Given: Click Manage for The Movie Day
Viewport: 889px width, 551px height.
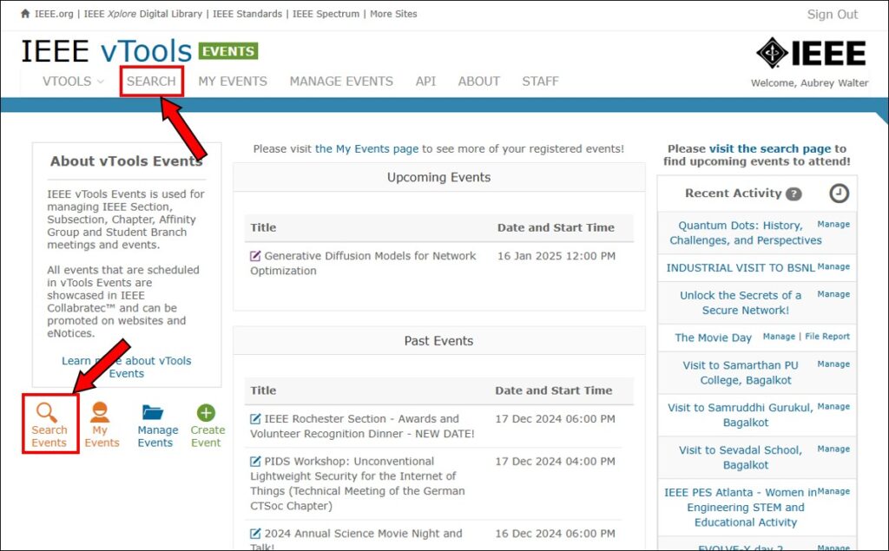Looking at the screenshot, I should [x=779, y=336].
